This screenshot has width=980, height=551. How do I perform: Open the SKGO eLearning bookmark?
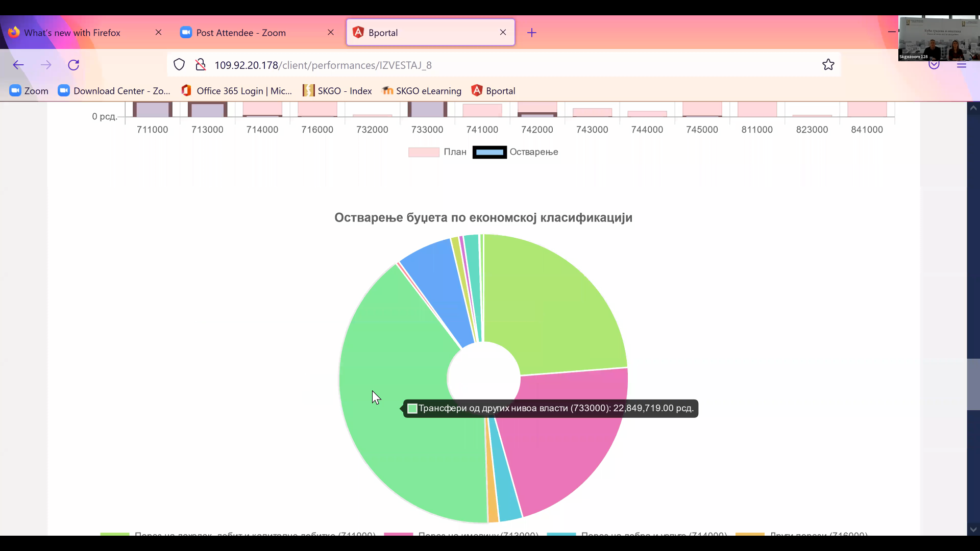422,91
